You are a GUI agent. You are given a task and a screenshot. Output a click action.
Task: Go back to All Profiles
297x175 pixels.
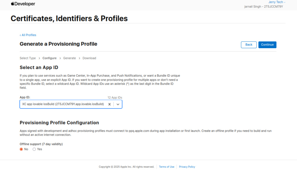28,35
